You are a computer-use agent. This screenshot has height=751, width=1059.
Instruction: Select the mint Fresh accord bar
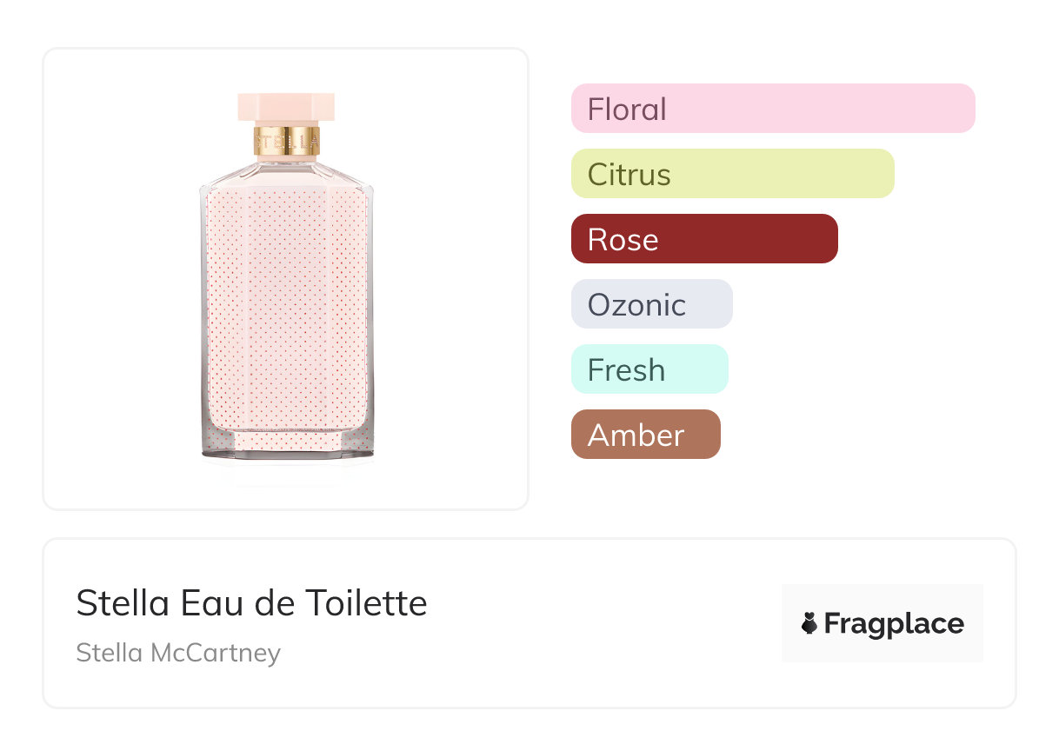point(649,369)
